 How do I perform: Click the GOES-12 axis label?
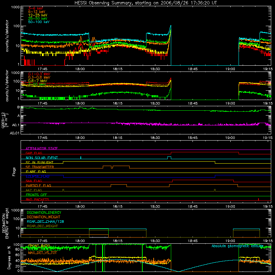pyautogui.click(x=4, y=120)
